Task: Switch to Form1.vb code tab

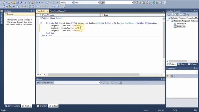Action: [x=41, y=11]
